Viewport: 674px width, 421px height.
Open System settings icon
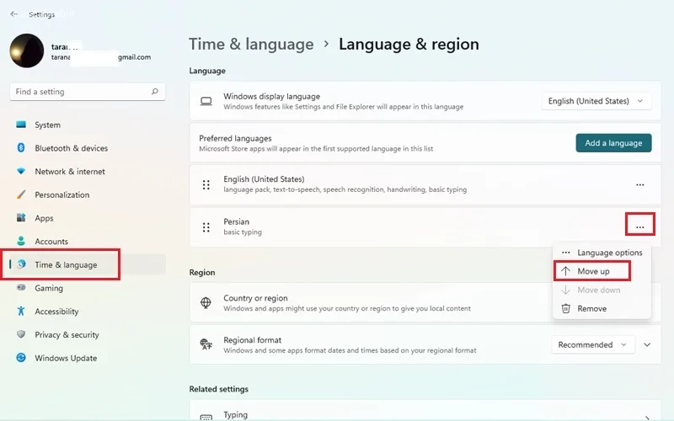click(20, 125)
